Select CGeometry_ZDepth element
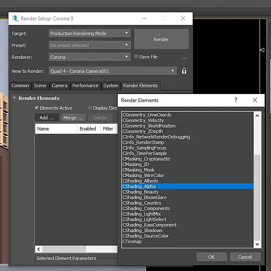The height and width of the screenshot is (271, 271). (188, 131)
